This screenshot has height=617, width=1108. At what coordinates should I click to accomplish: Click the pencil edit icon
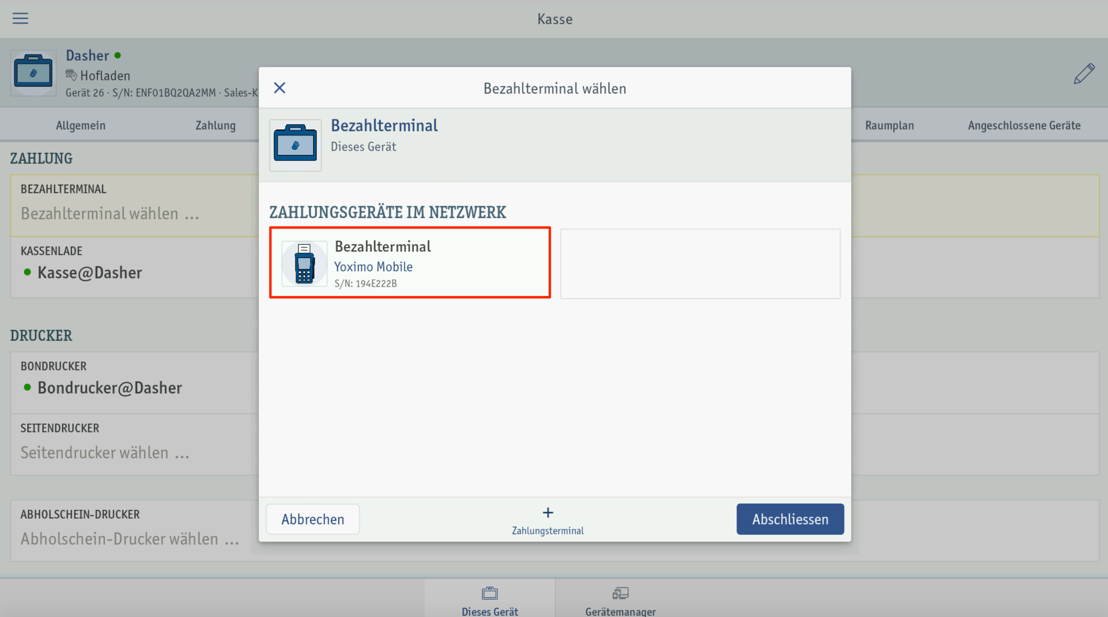click(x=1083, y=73)
